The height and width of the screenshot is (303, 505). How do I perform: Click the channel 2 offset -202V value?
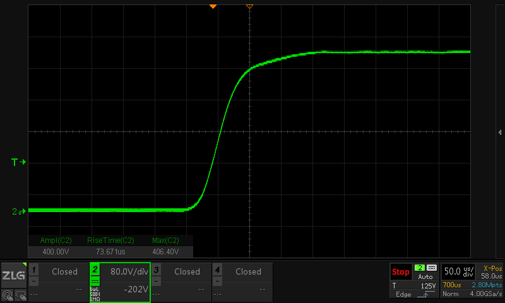tap(135, 289)
